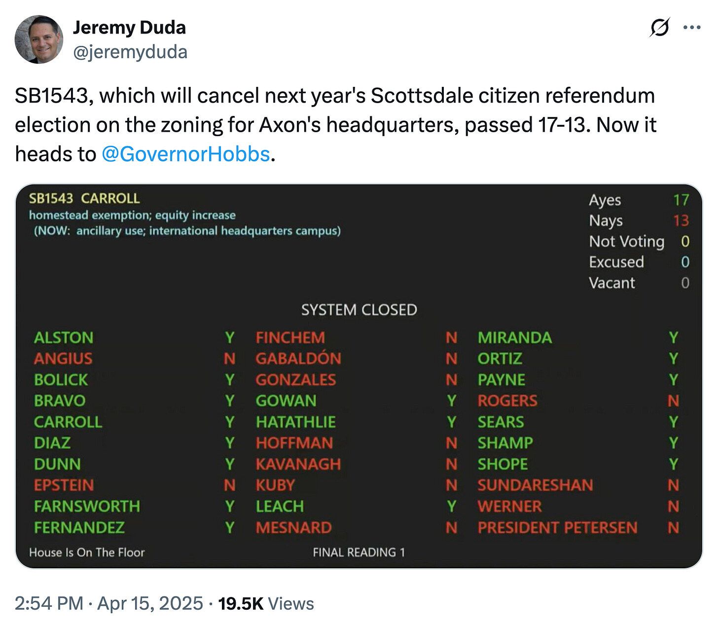Open the Grok slash-circle icon
Image resolution: width=718 pixels, height=630 pixels.
pyautogui.click(x=659, y=28)
